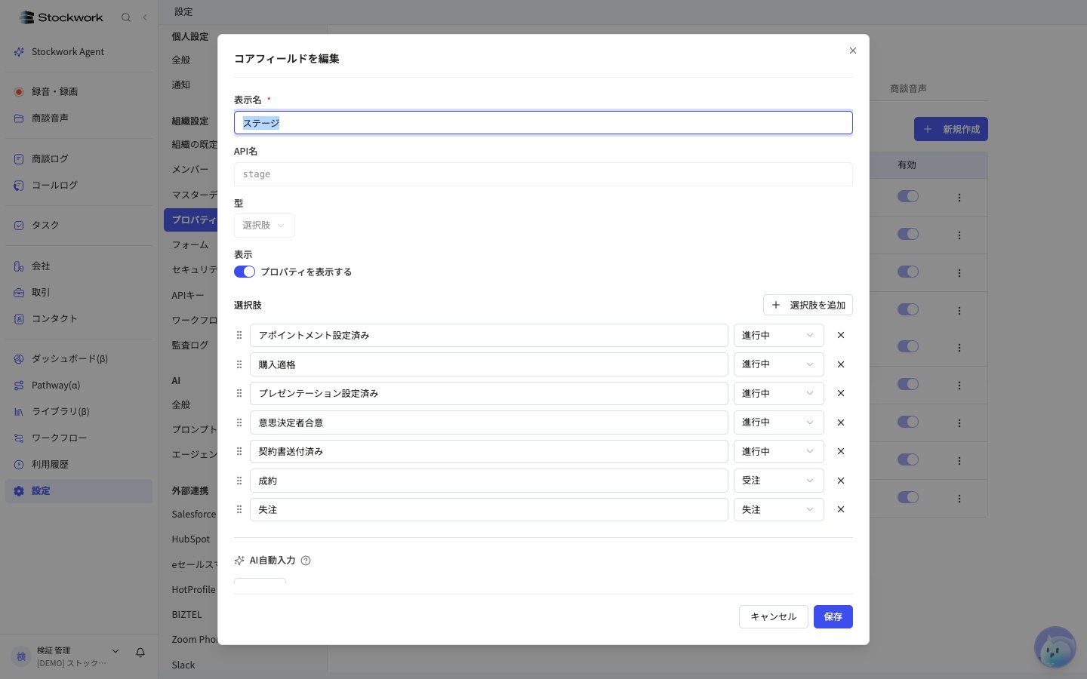Close the コアフィールドを編集 dialog
The height and width of the screenshot is (679, 1087).
(x=853, y=51)
